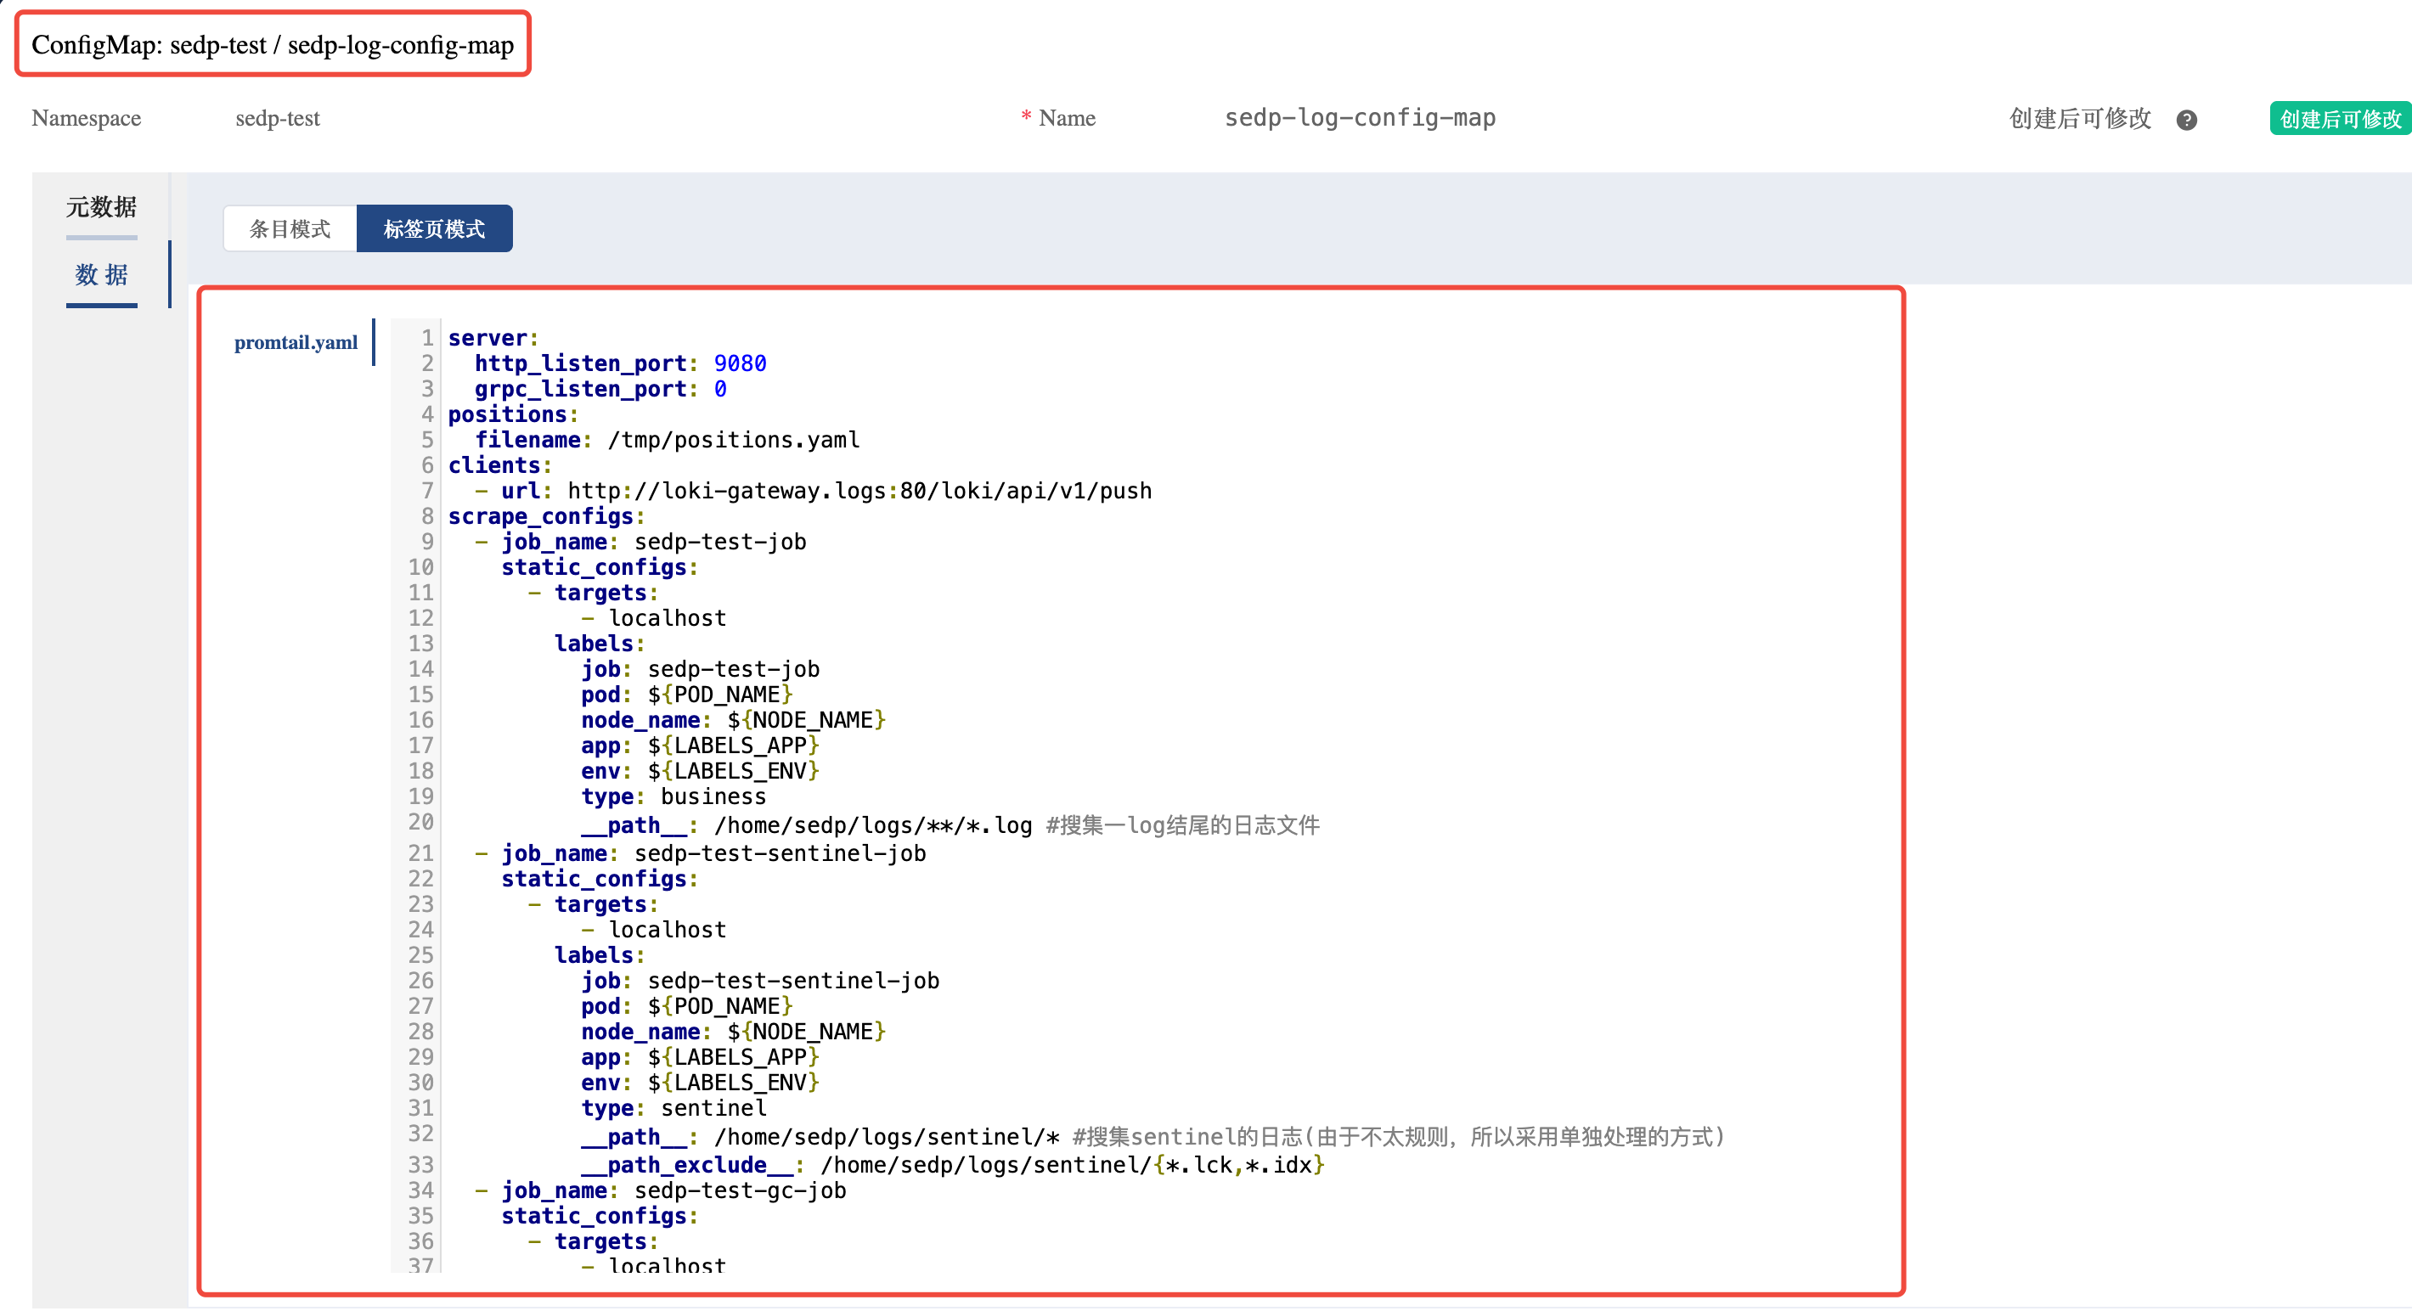Click the filename /tmp/positions.yaml line
Image resolution: width=2412 pixels, height=1311 pixels.
point(667,440)
